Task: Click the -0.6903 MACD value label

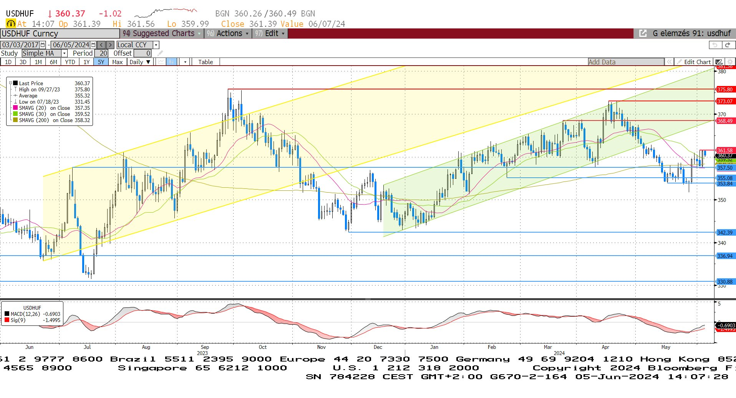Action: pyautogui.click(x=726, y=325)
